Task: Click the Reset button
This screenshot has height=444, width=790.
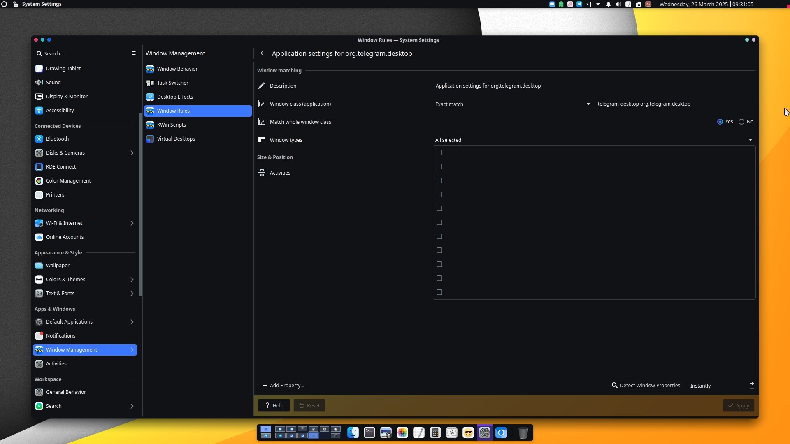Action: pyautogui.click(x=309, y=405)
